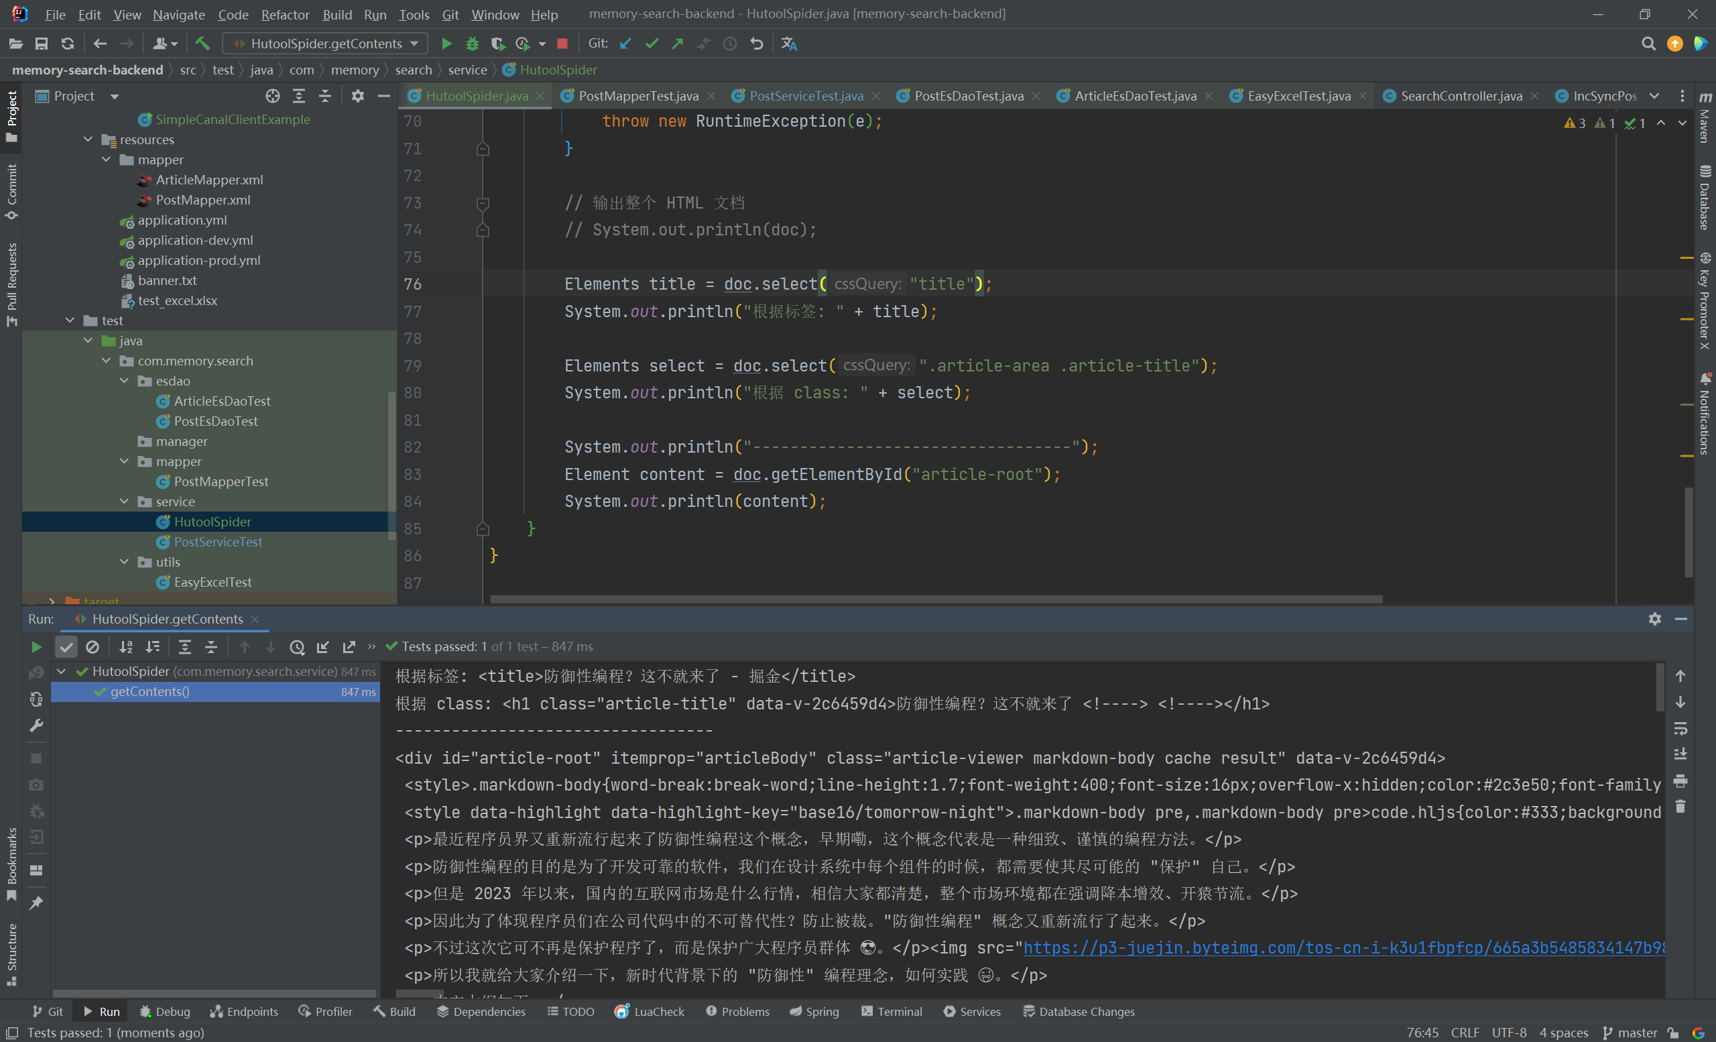The image size is (1716, 1042).
Task: Reload all files from disk
Action: 68,44
